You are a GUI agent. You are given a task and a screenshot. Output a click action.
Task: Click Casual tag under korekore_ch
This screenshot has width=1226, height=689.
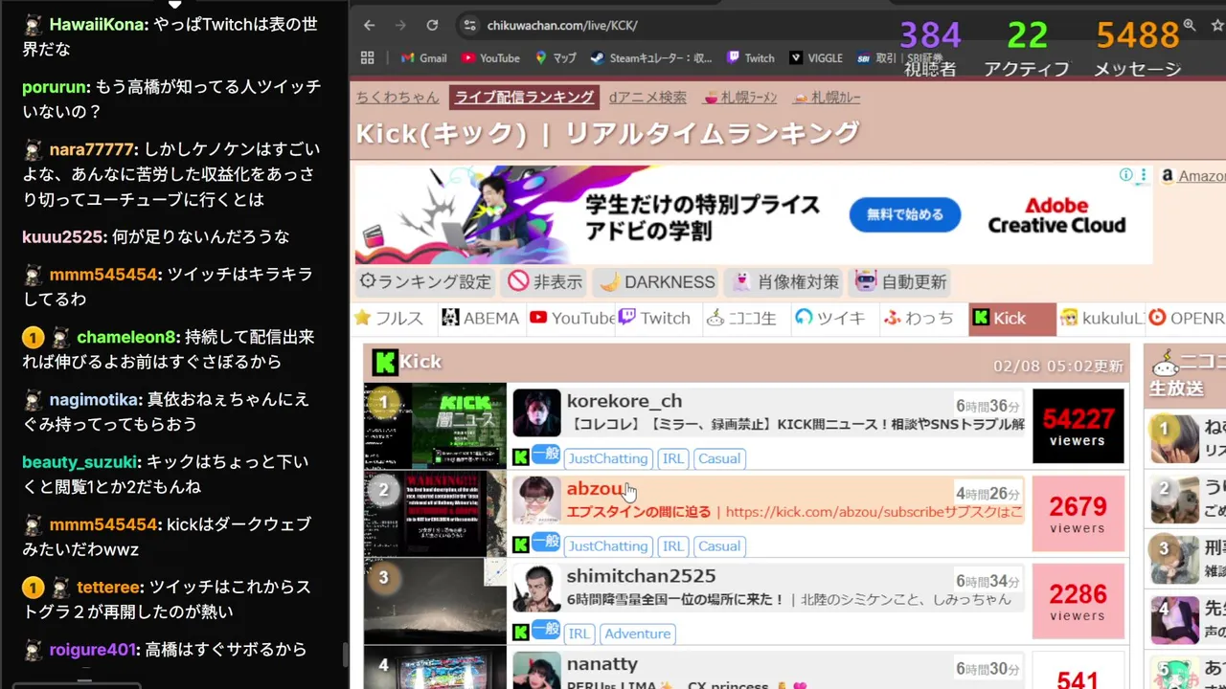pyautogui.click(x=719, y=458)
